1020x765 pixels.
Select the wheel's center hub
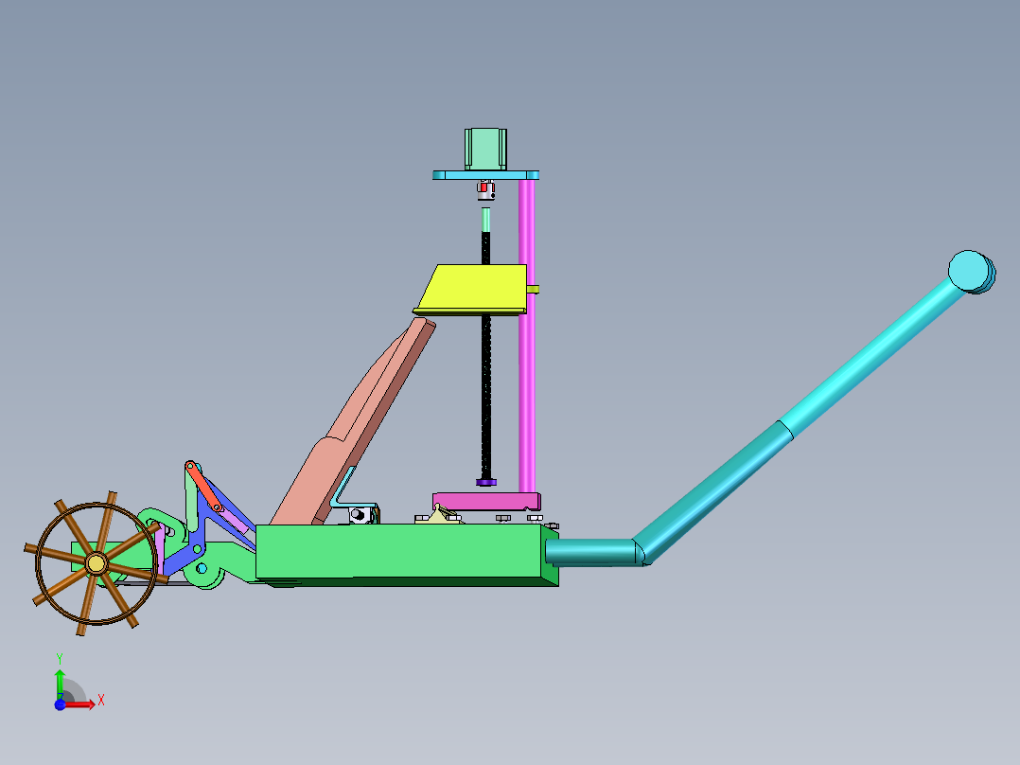[96, 562]
